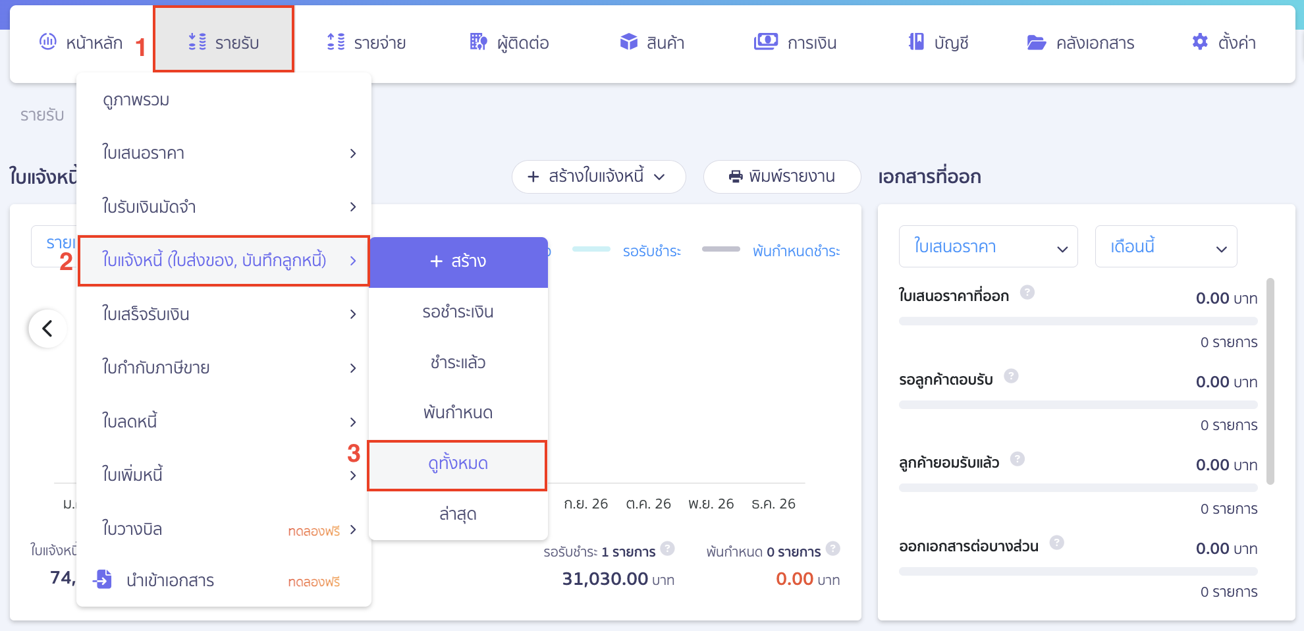Screen dimensions: 1304x631
Task: Click the รายจ่าย expense icon
Action: coord(336,41)
